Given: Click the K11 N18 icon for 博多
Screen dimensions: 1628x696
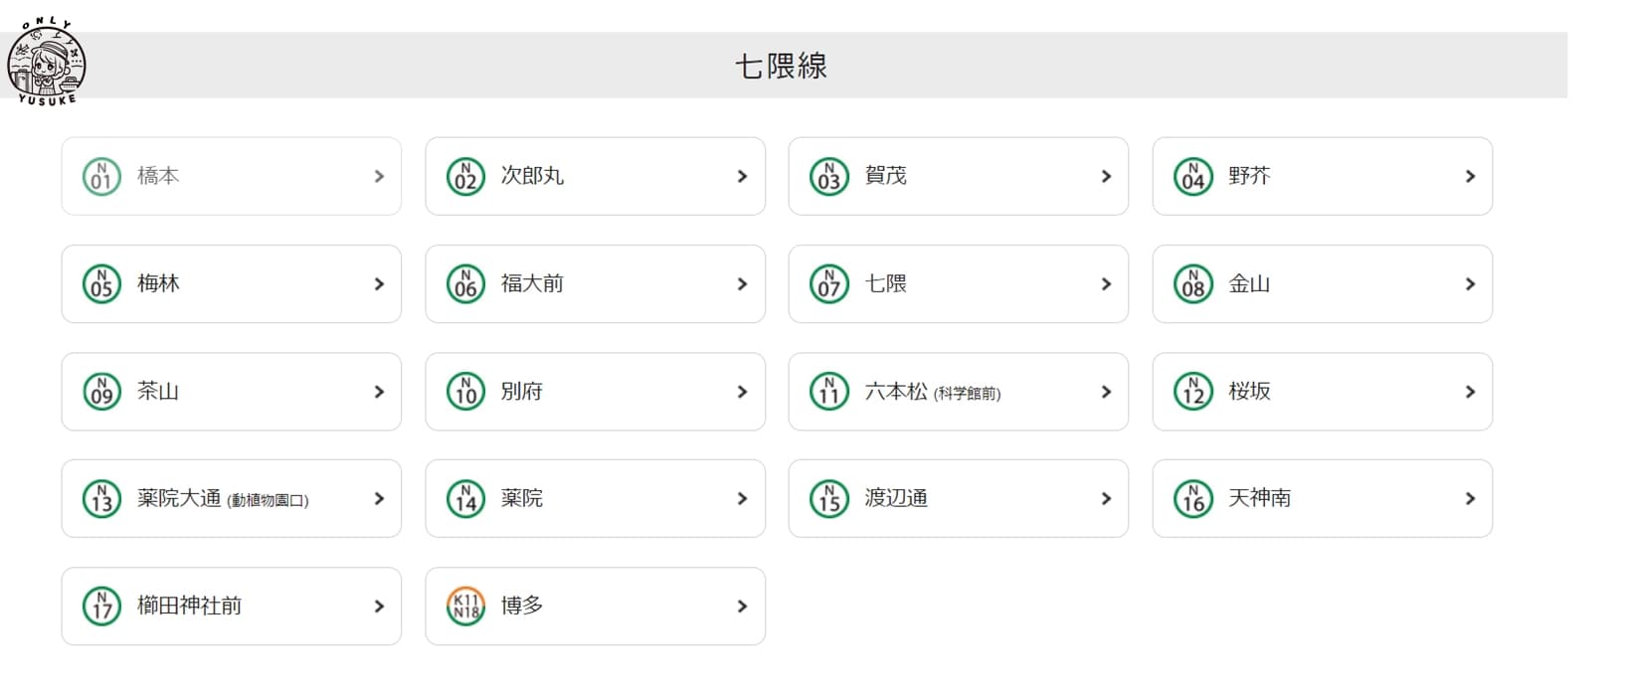Looking at the screenshot, I should pyautogui.click(x=465, y=607).
